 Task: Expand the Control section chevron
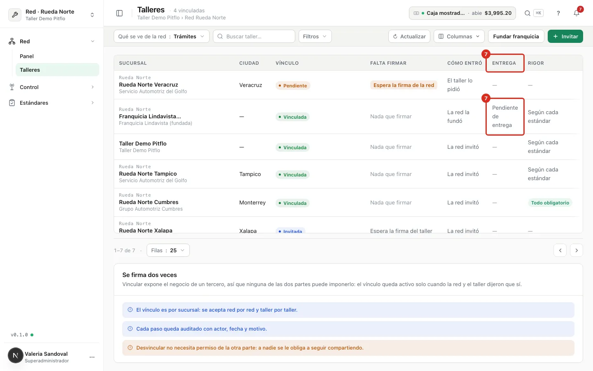pyautogui.click(x=93, y=87)
